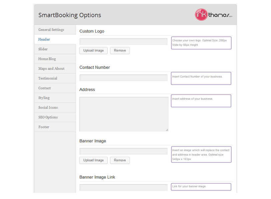
Task: Open the Styling options
Action: point(44,98)
